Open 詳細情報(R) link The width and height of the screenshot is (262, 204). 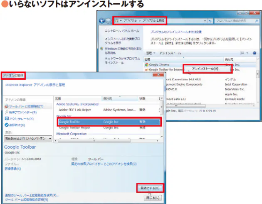click(x=13, y=169)
